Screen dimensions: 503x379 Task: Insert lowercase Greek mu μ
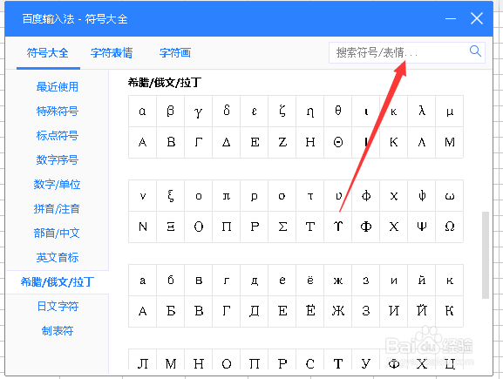coord(450,111)
